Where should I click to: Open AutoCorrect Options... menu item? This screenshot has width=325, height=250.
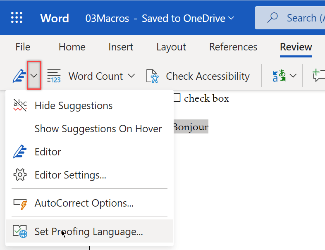[x=90, y=203]
